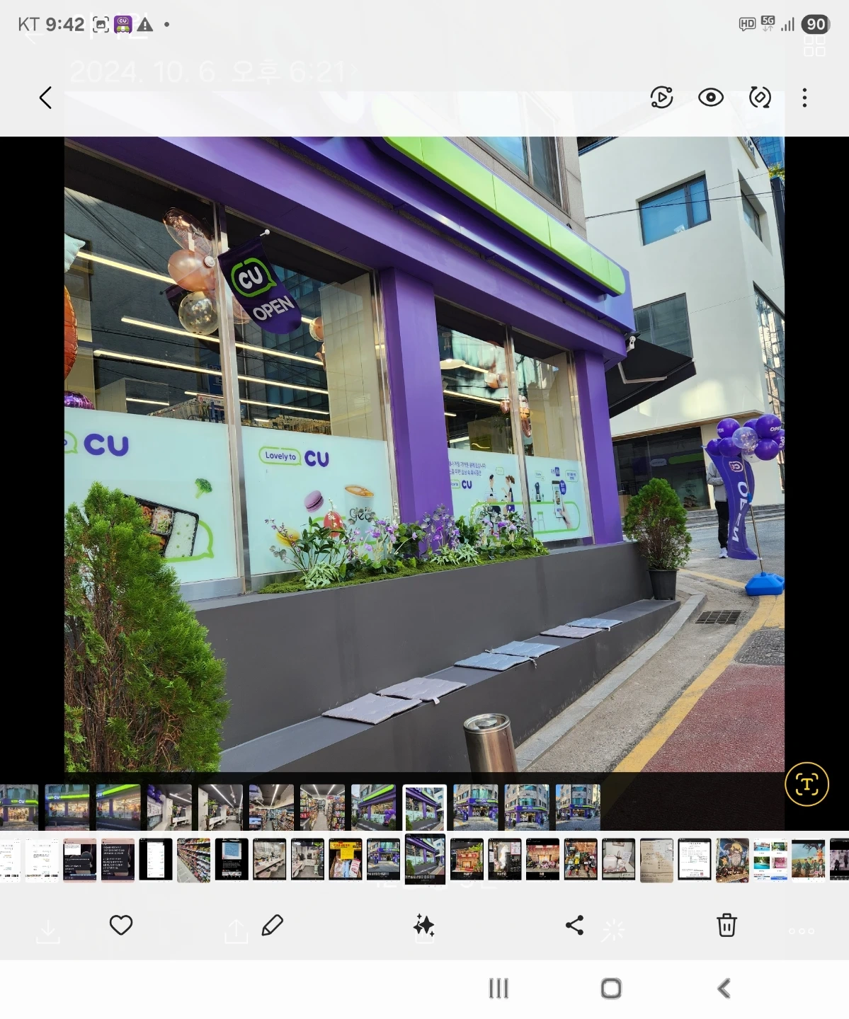Select the enlarged current thumbnail in lower filmstrip
The width and height of the screenshot is (849, 1019).
click(x=425, y=859)
